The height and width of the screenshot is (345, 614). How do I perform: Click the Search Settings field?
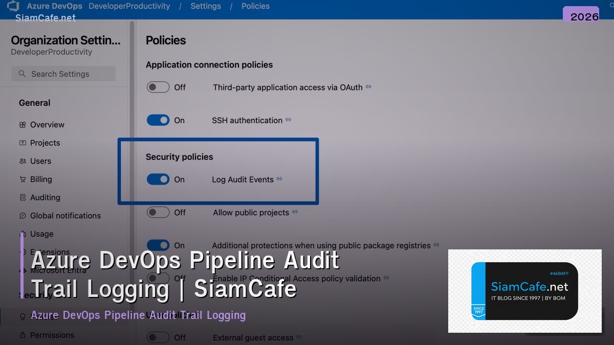click(63, 74)
